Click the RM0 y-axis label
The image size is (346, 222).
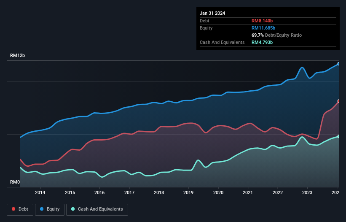click(x=15, y=182)
